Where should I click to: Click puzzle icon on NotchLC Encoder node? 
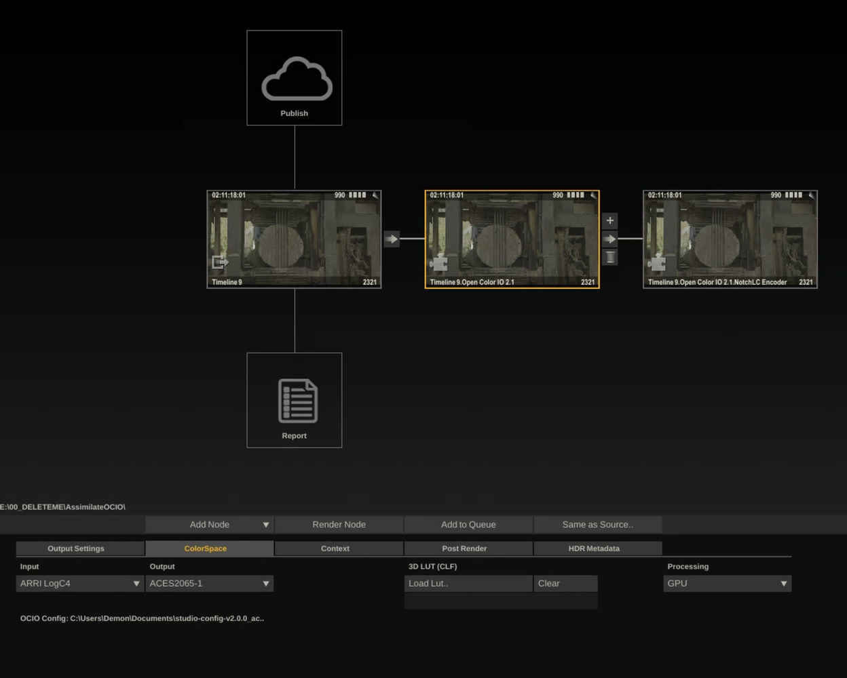[x=657, y=263]
